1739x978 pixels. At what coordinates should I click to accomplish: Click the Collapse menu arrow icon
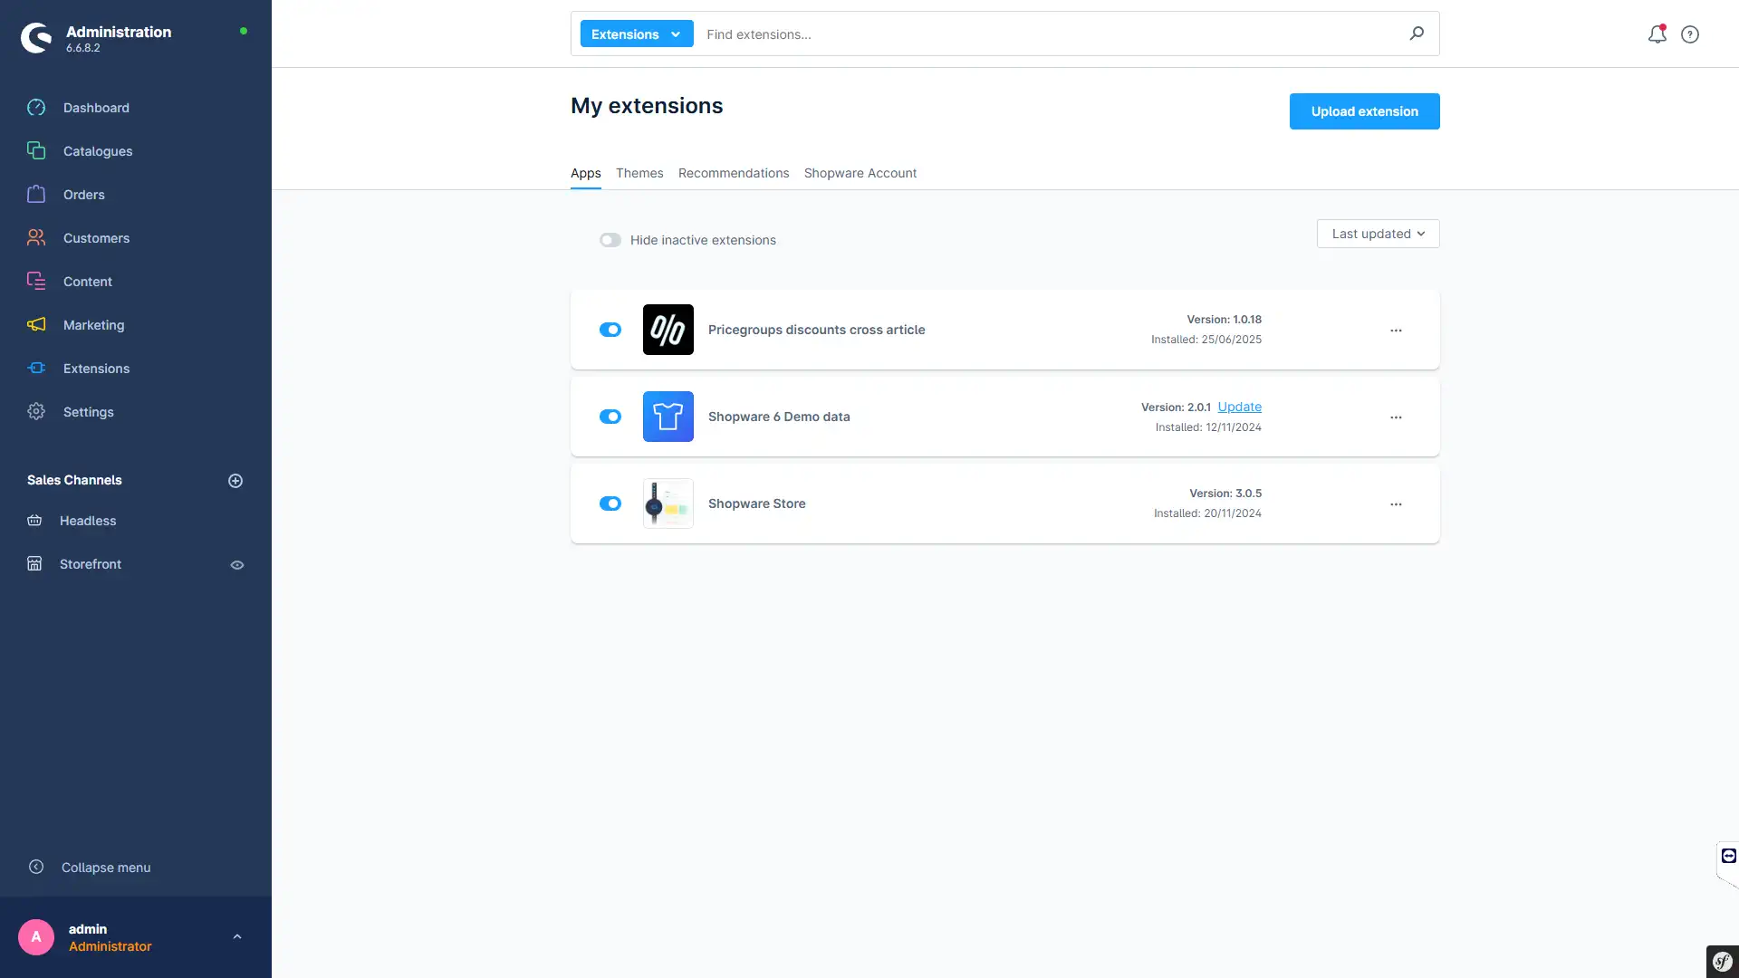(x=36, y=868)
